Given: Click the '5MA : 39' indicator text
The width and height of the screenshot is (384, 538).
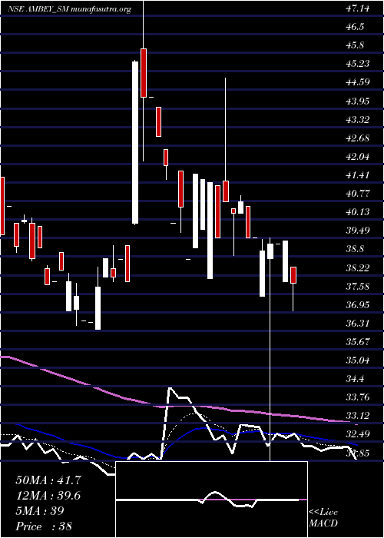Looking at the screenshot, I should point(40,511).
